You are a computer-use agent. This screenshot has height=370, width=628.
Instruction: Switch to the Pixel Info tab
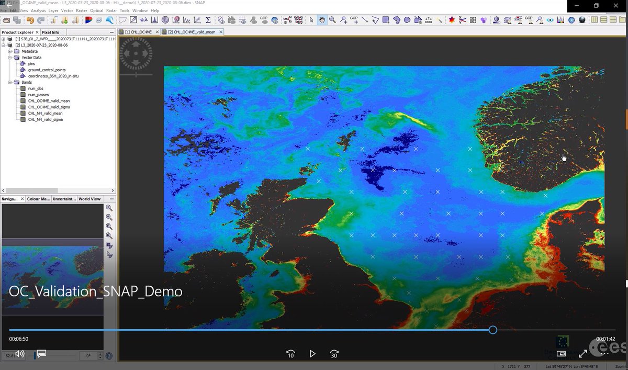click(x=51, y=32)
